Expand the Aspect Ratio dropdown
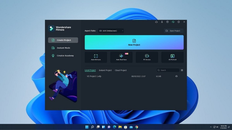This screenshot has height=130, width=232. 111,31
